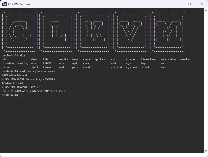This screenshot has width=208, height=157.
Task: Minimize the GLKVM Terminal window
Action: pos(177,4)
